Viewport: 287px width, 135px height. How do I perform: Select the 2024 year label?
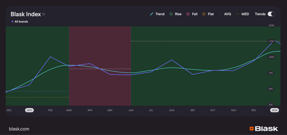[274, 110]
